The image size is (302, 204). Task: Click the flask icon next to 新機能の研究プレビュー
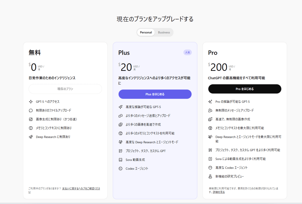click(x=210, y=177)
